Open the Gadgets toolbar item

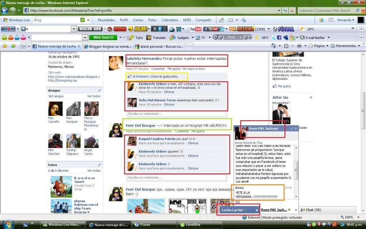[183, 37]
